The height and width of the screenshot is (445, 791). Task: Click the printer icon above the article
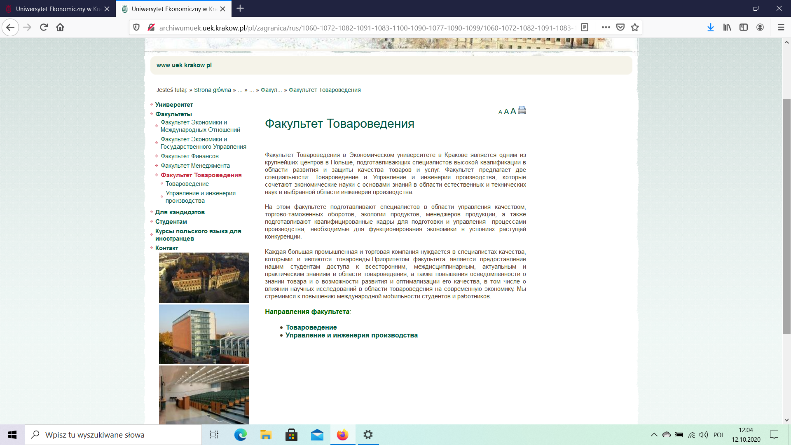pos(522,110)
